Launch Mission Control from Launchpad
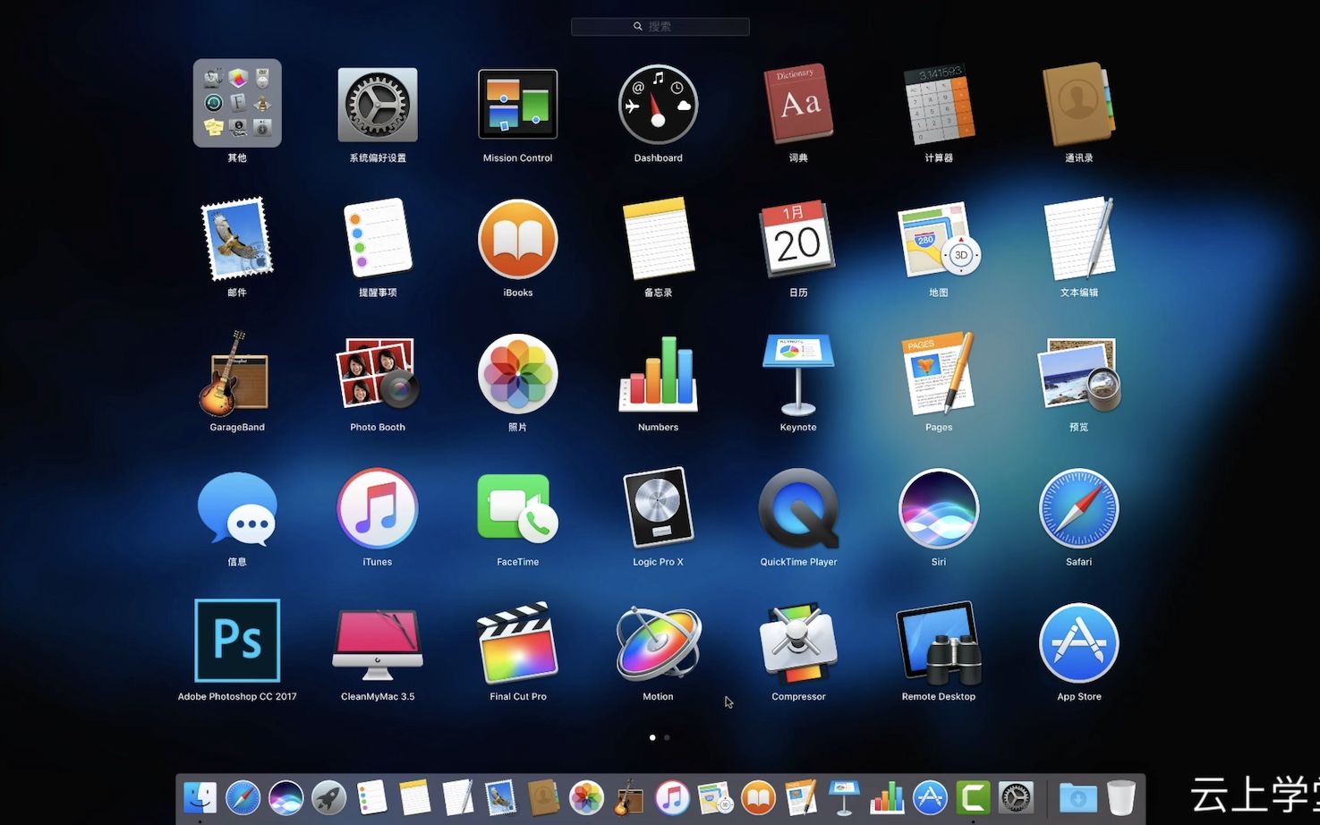The image size is (1320, 825). point(518,104)
